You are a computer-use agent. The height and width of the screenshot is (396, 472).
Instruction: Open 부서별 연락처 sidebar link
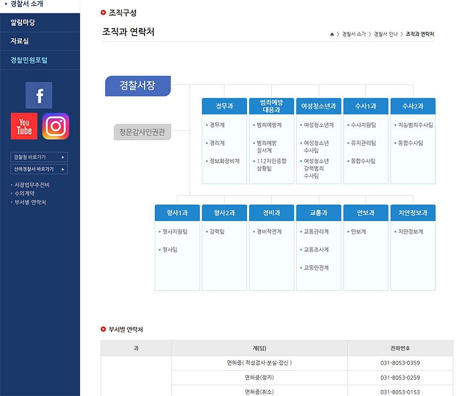[x=30, y=202]
